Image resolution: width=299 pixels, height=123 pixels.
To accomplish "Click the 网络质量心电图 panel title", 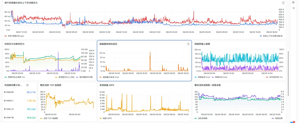I will click(x=202, y=44).
